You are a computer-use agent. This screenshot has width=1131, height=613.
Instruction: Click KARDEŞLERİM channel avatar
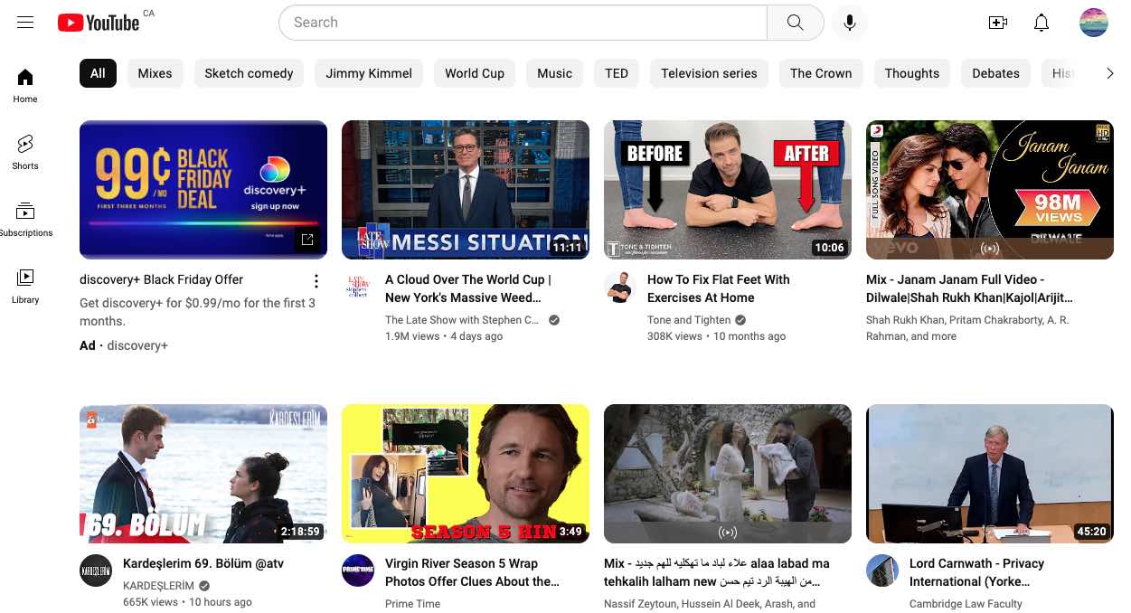click(96, 571)
